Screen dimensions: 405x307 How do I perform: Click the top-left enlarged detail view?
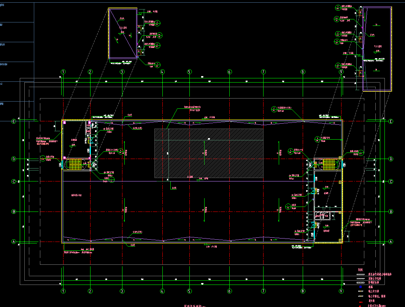[123, 34]
